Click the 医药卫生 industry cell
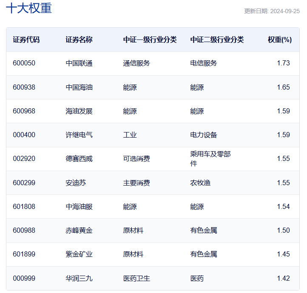This screenshot has height=293, width=307. click(136, 278)
